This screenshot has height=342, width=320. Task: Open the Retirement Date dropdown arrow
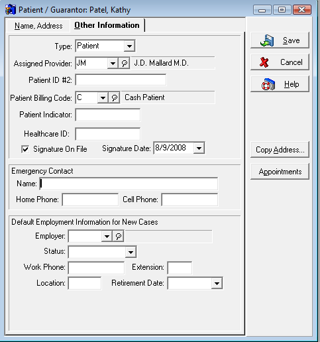pyautogui.click(x=217, y=284)
